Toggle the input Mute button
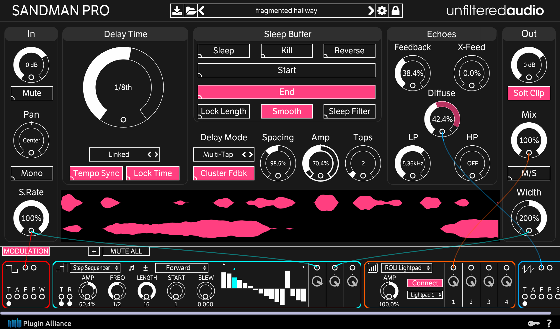 click(x=32, y=93)
